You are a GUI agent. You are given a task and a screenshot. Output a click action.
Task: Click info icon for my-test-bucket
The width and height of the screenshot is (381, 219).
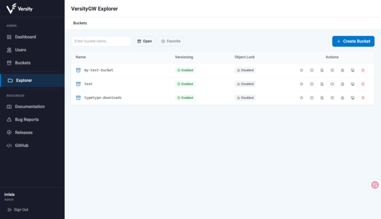pos(311,70)
